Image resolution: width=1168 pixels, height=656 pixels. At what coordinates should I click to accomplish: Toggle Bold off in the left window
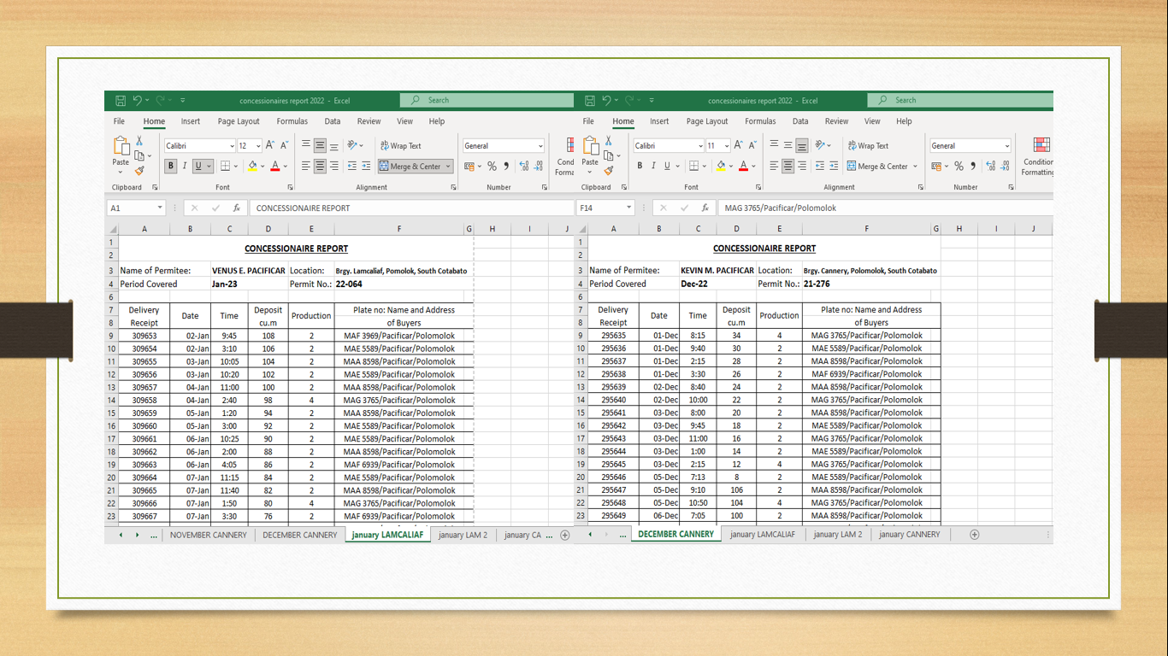pyautogui.click(x=171, y=167)
